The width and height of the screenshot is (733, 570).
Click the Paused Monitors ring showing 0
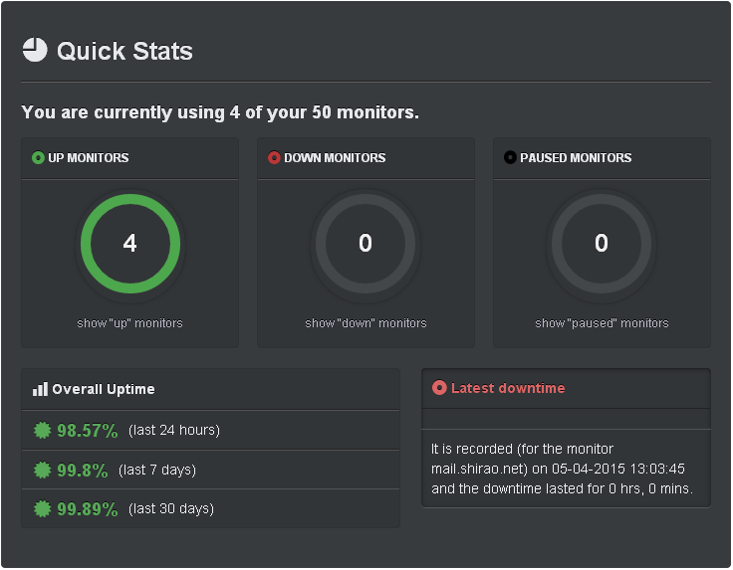point(602,244)
